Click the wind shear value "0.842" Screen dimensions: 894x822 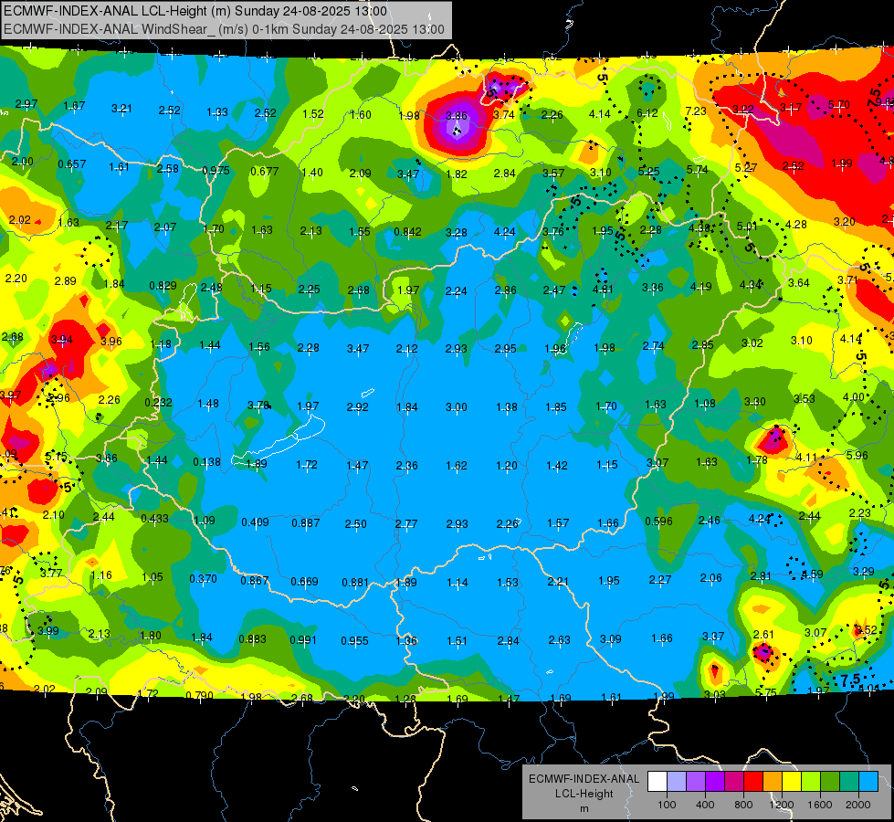tap(407, 232)
